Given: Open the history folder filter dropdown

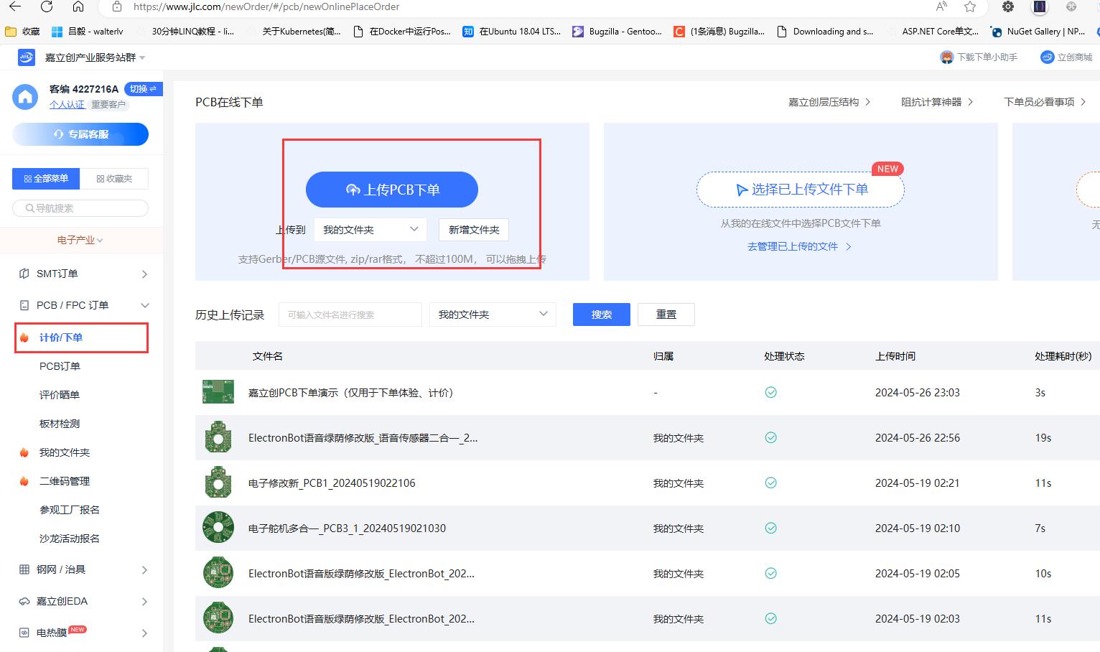Looking at the screenshot, I should point(493,315).
